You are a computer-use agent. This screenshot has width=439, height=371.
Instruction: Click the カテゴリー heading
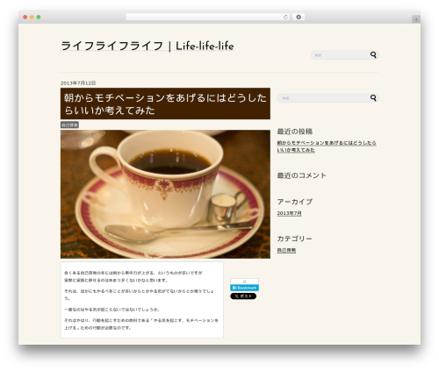pyautogui.click(x=294, y=239)
